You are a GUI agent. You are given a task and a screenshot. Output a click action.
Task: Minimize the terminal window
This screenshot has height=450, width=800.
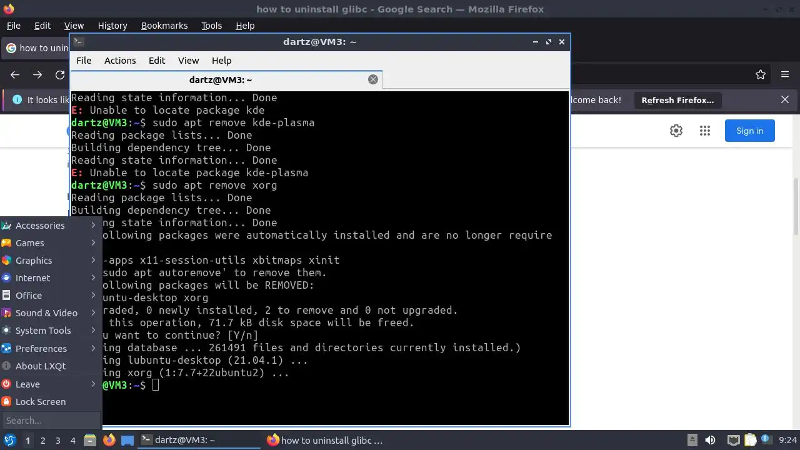click(x=536, y=42)
